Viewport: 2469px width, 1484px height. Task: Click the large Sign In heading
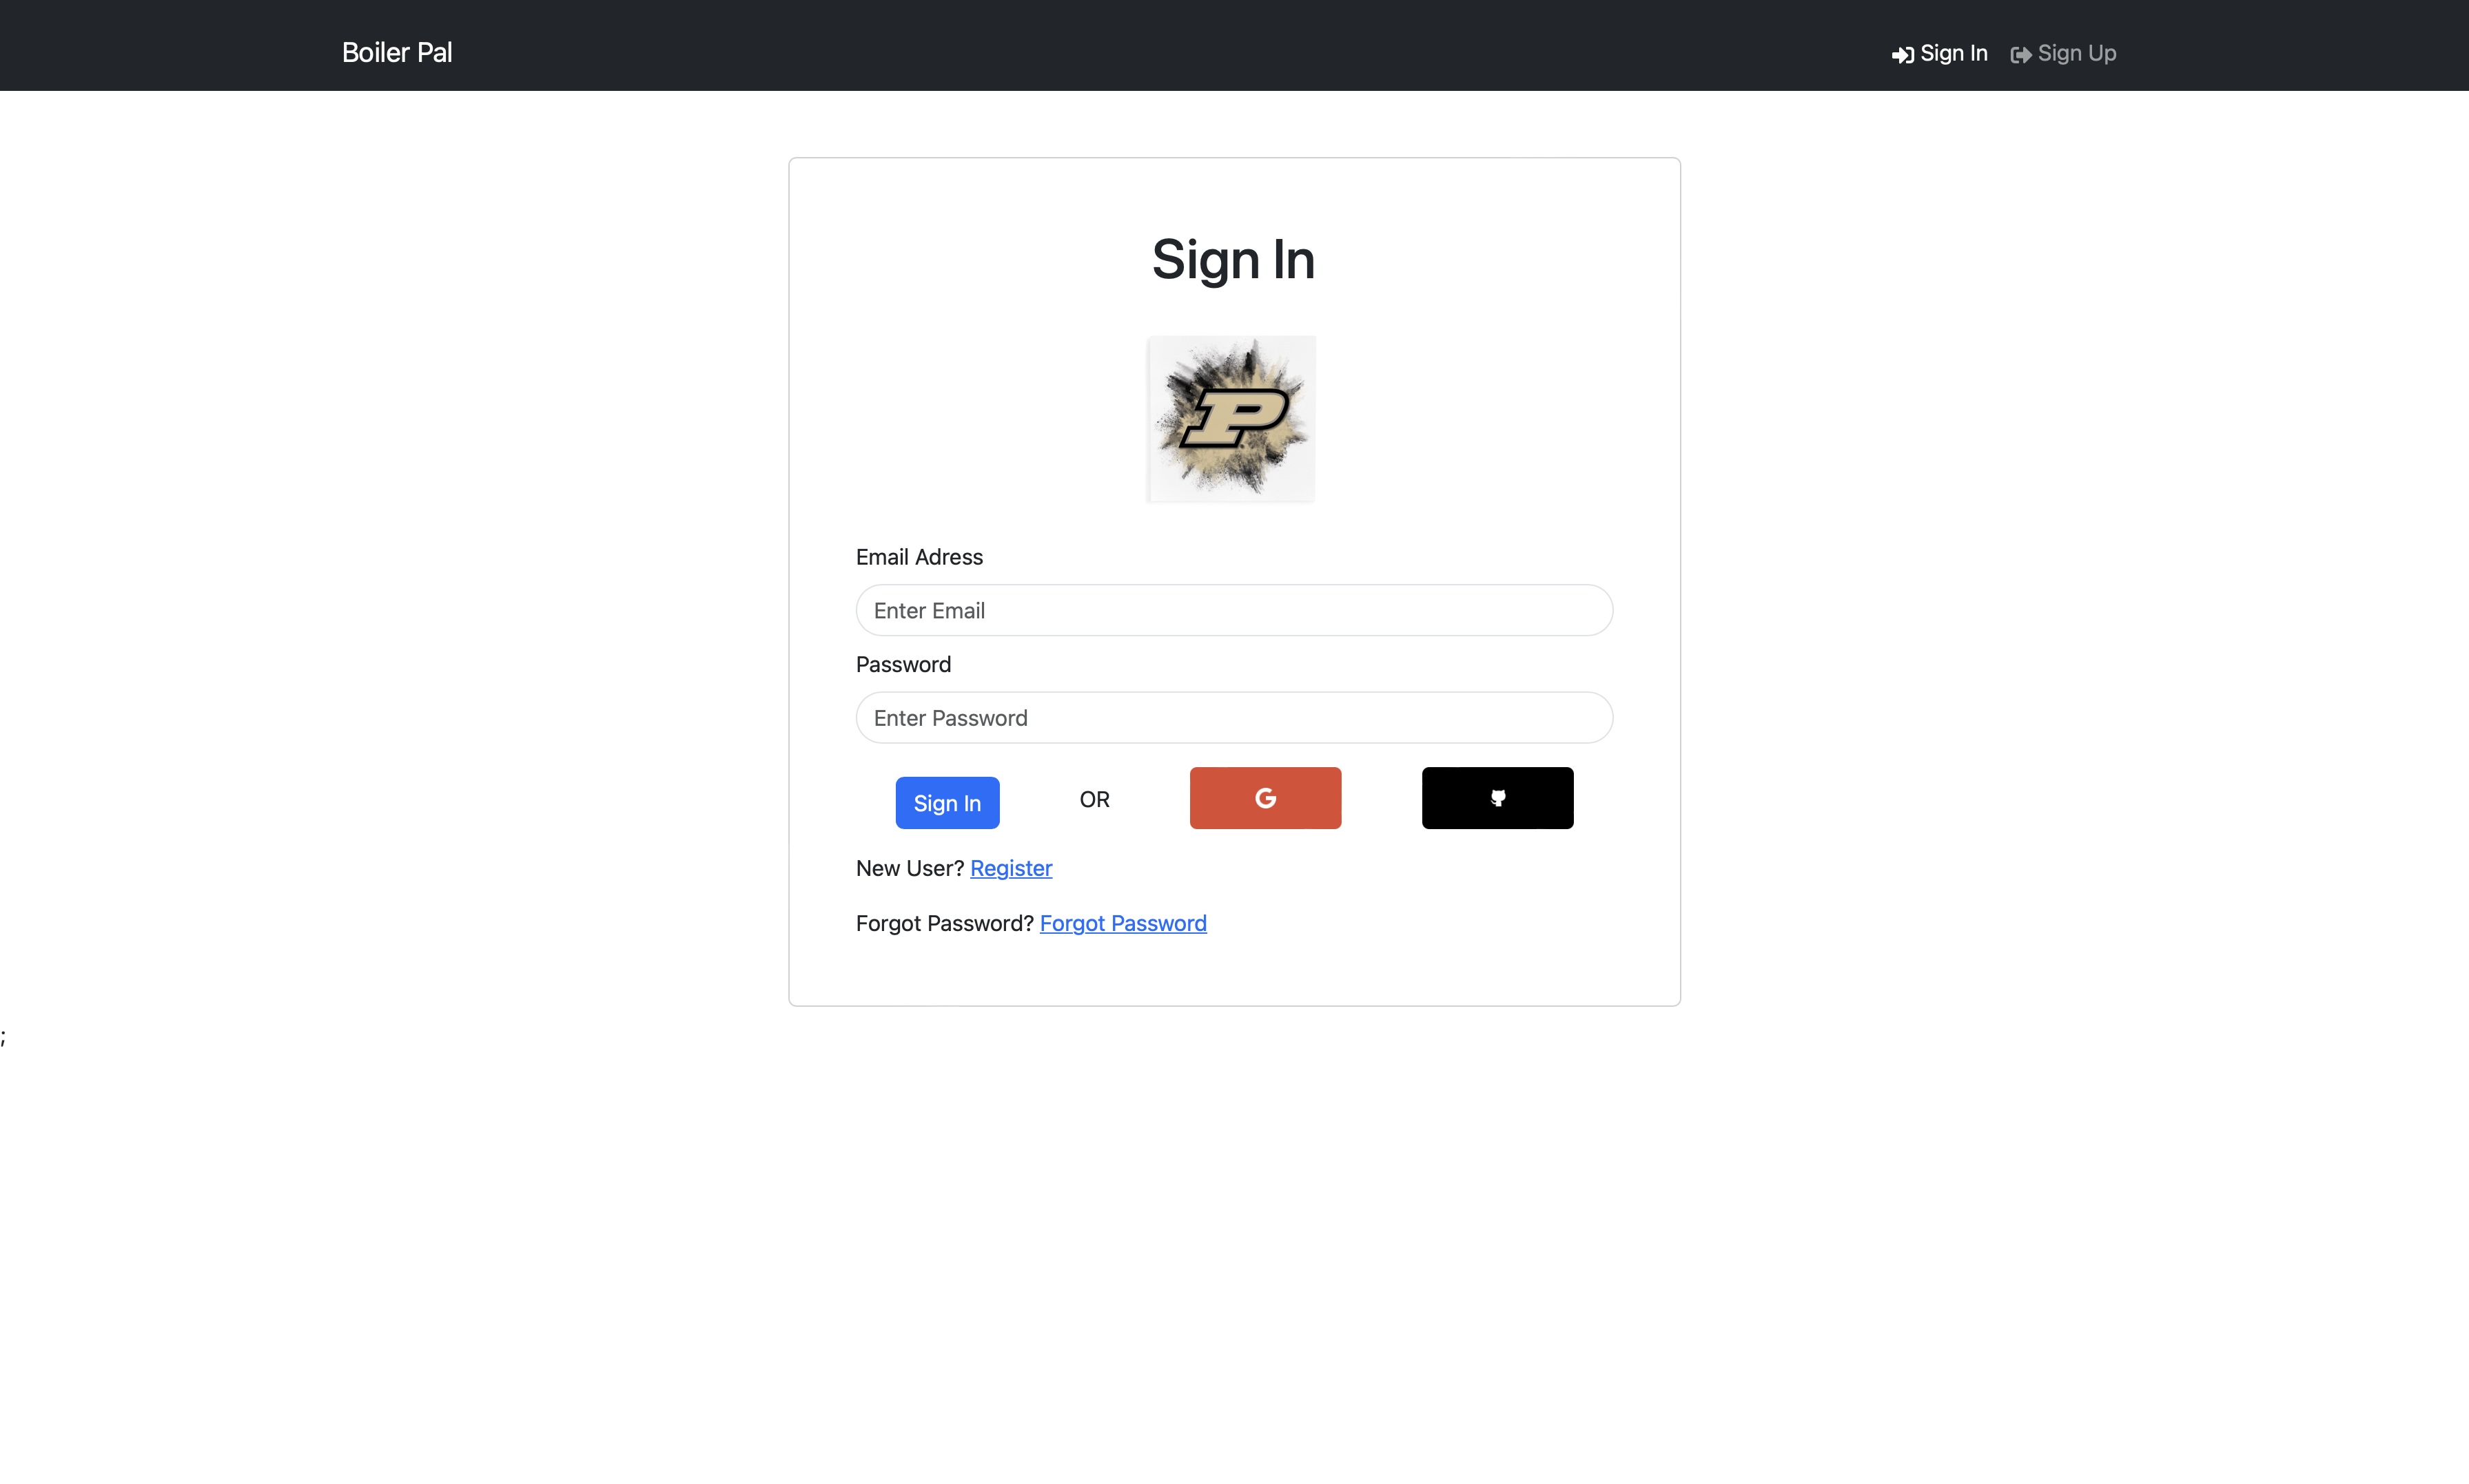[x=1233, y=260]
